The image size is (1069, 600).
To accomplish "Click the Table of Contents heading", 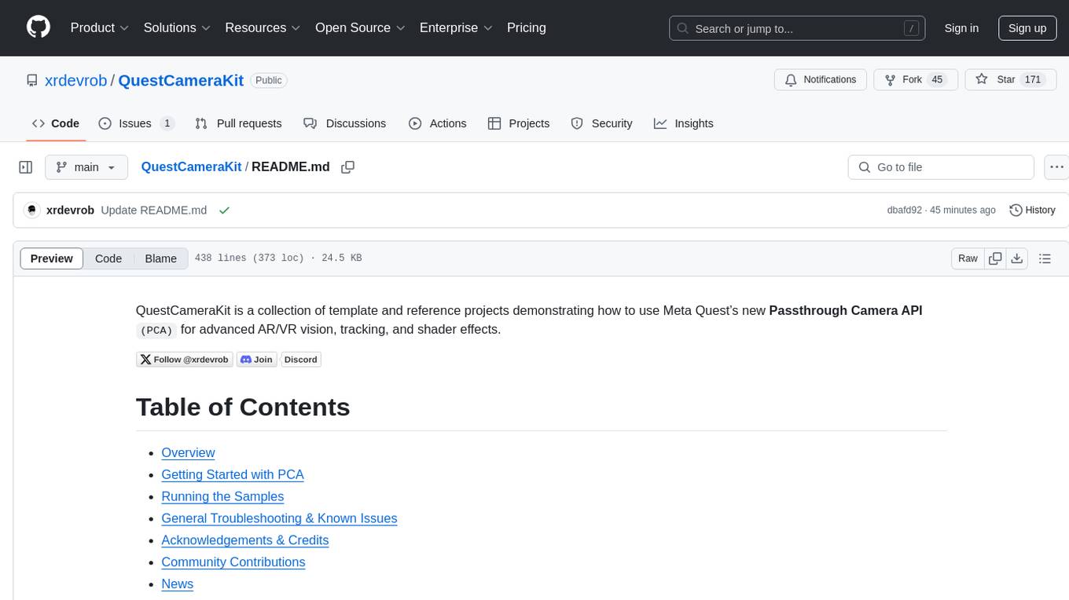I will click(243, 407).
